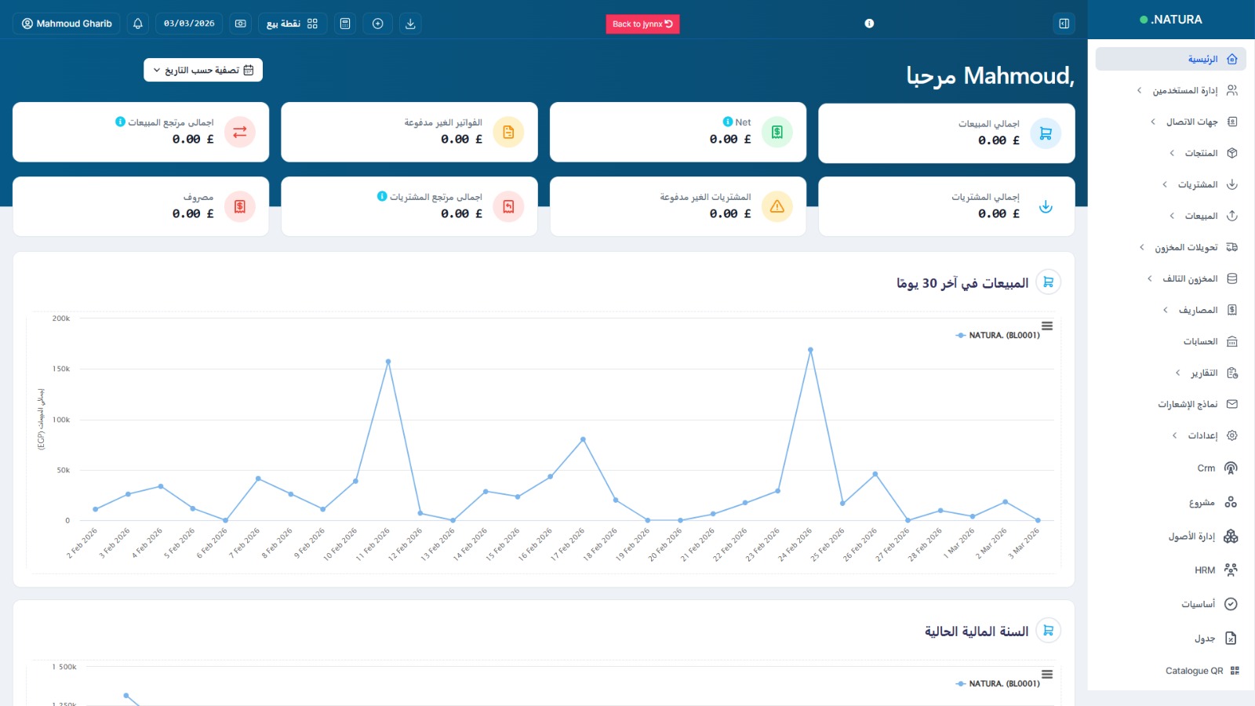Click info icon beside اجمالى مرتجع المشتريات

coord(382,196)
